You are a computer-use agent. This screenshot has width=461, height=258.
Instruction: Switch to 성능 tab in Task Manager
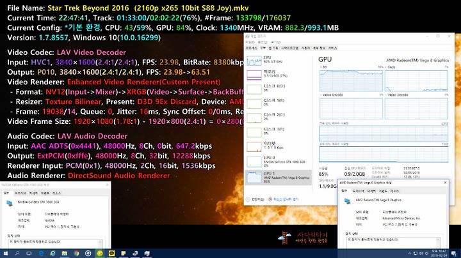[263, 48]
